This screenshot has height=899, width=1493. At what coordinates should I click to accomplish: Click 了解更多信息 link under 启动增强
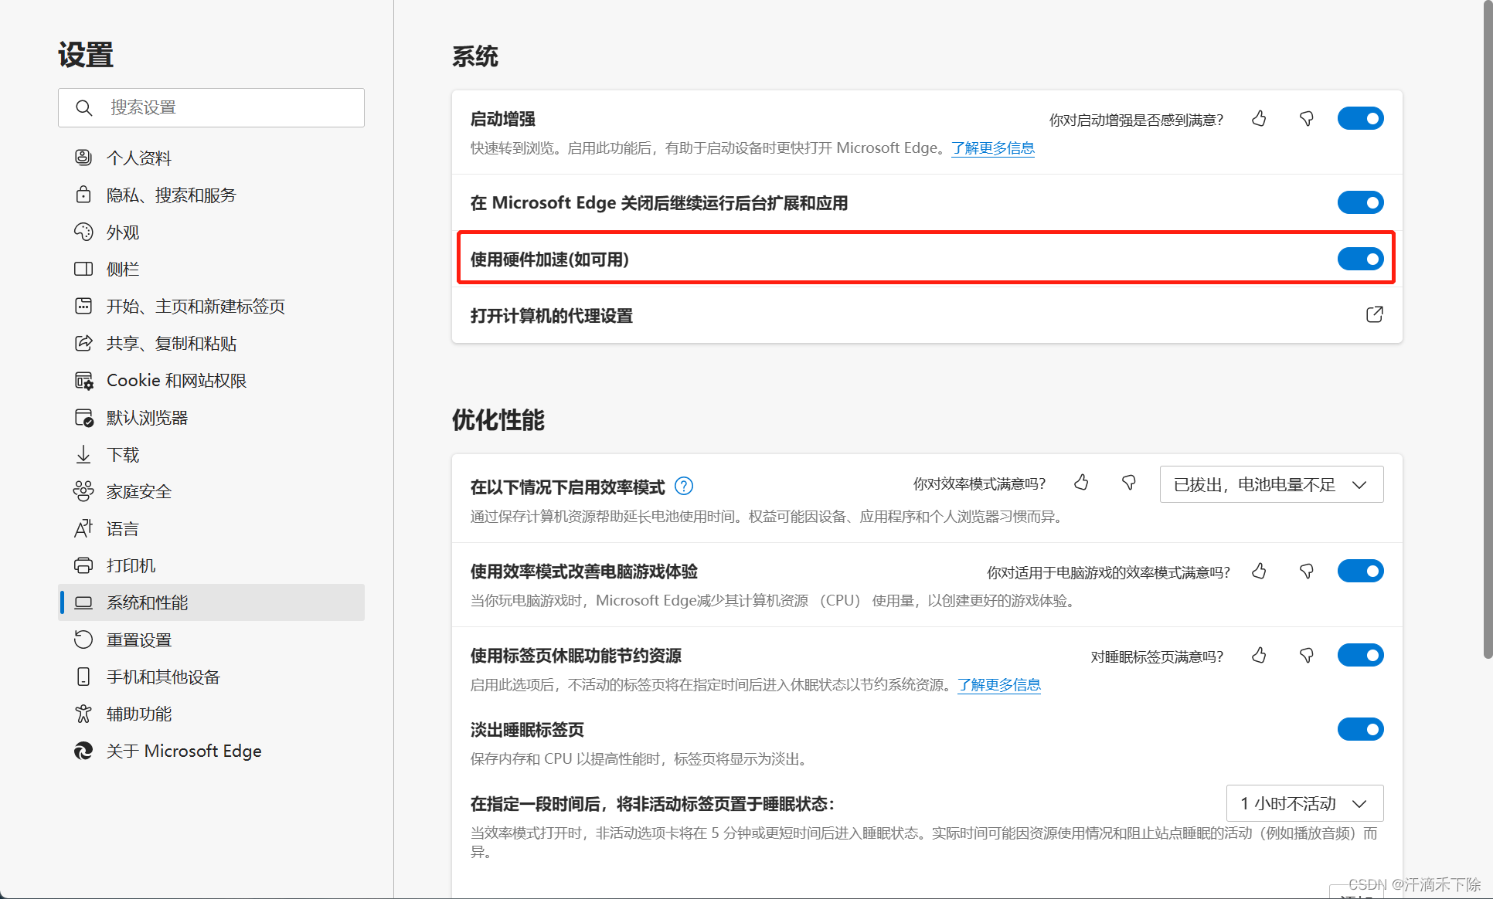pos(992,148)
